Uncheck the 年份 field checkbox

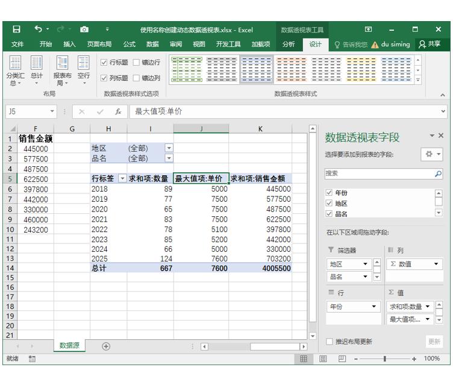click(x=329, y=193)
